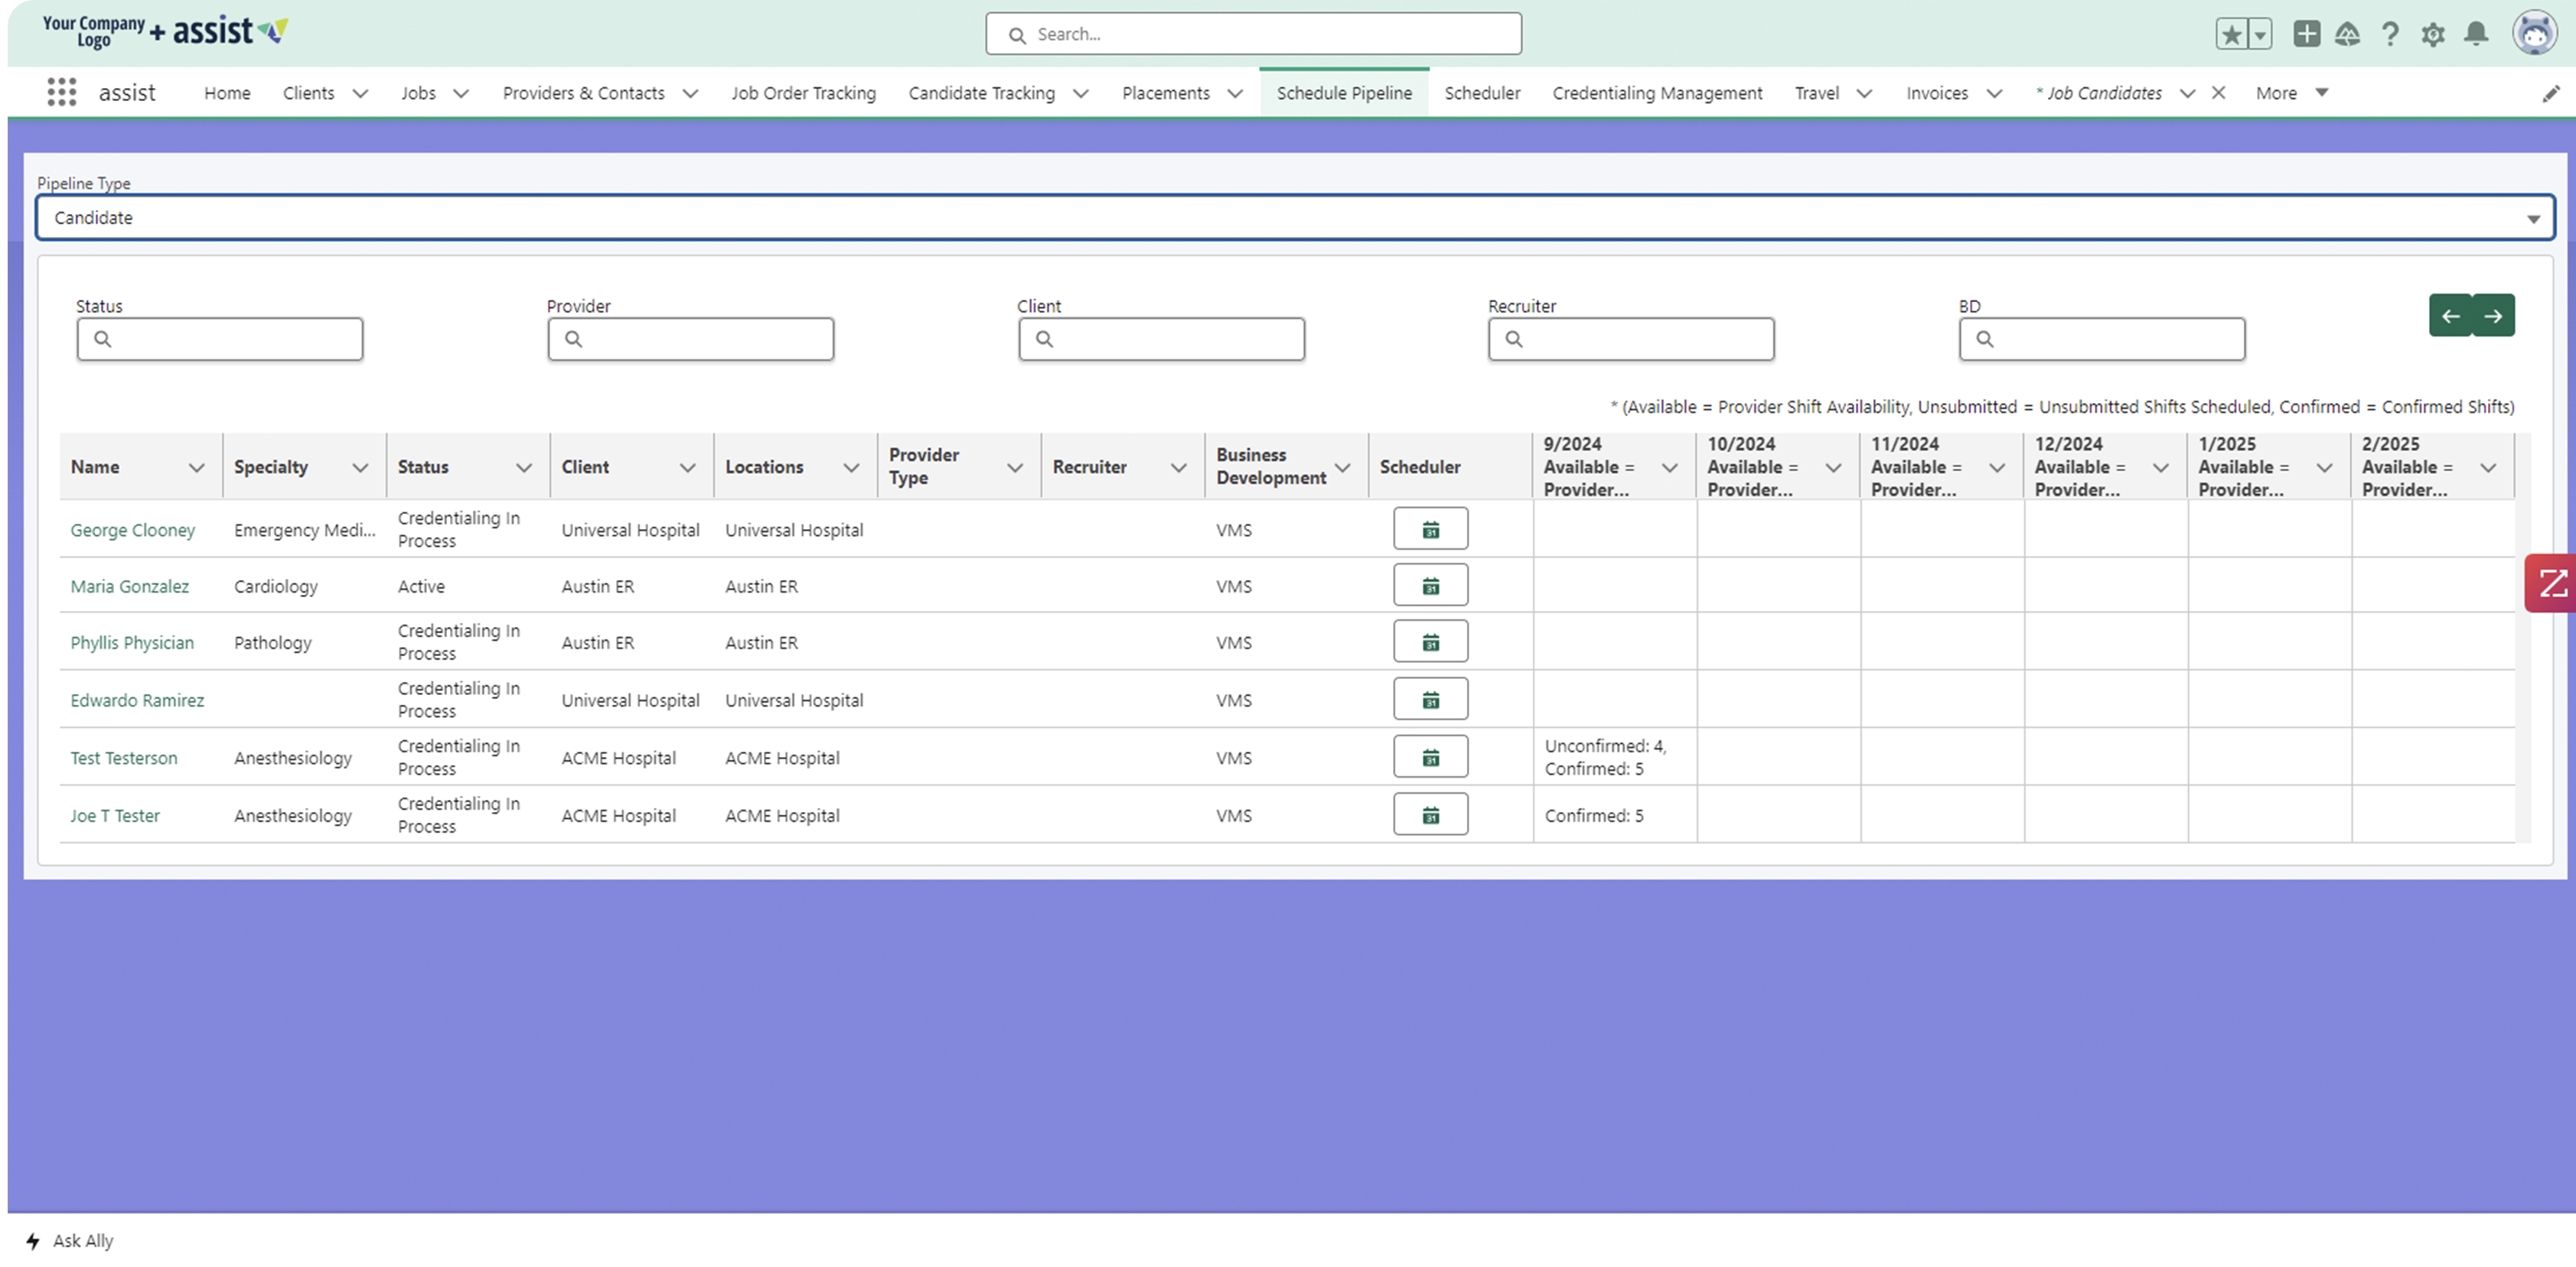This screenshot has height=1267, width=2576.
Task: Select the Schedule Pipeline tab
Action: click(x=1344, y=93)
